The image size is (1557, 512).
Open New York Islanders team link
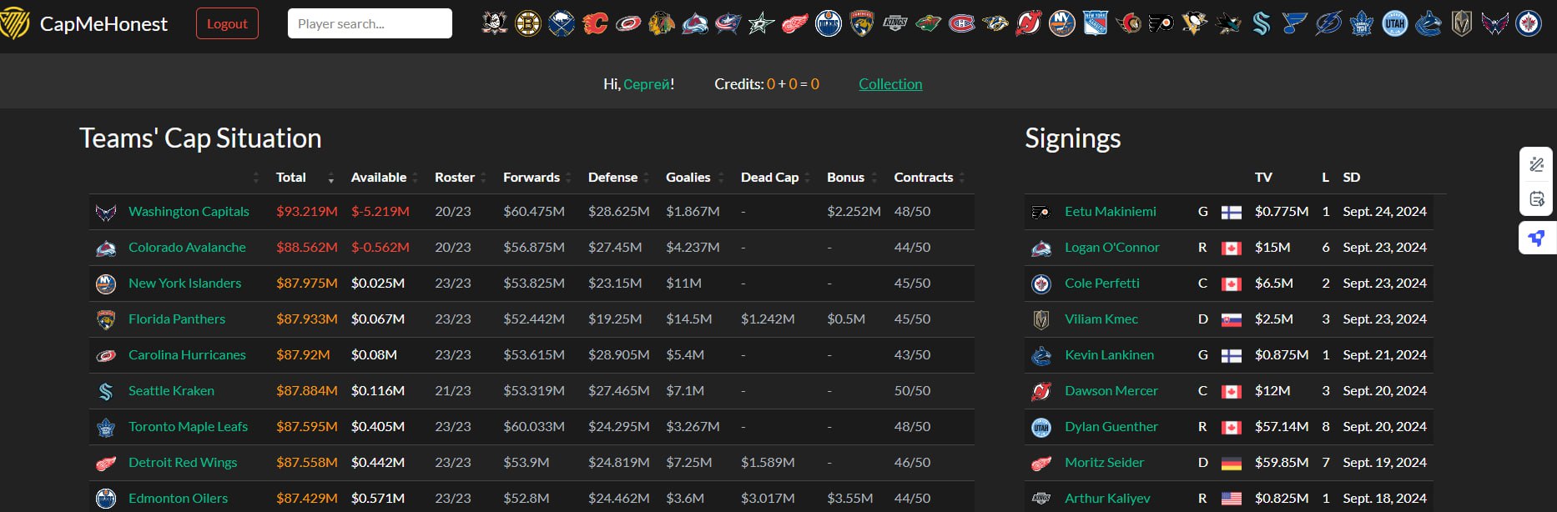click(184, 284)
